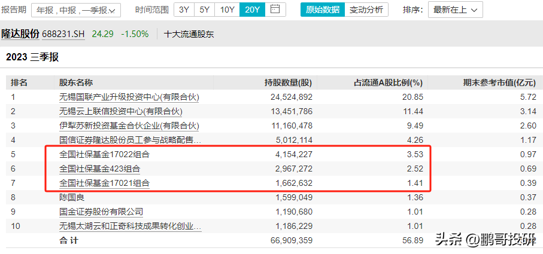
Task: Click the truncated 国信证券隆达股份员工 shareholder name
Action: [130, 140]
